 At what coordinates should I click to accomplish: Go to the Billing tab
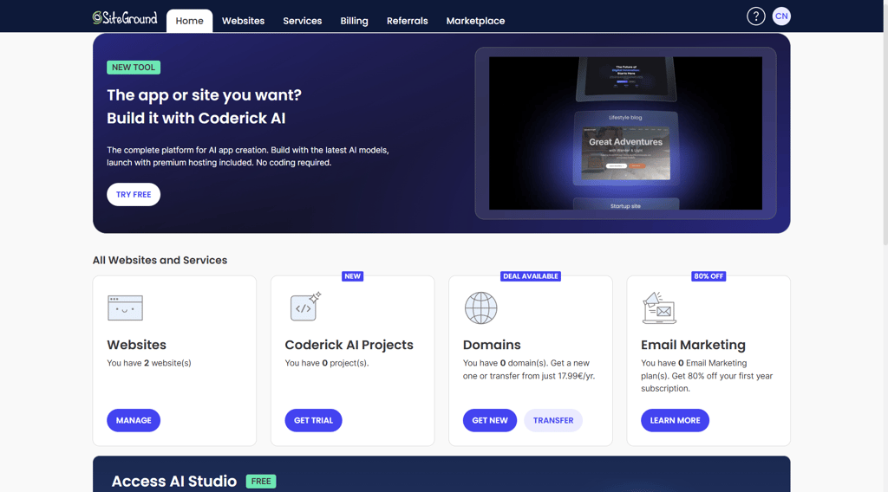coord(354,21)
